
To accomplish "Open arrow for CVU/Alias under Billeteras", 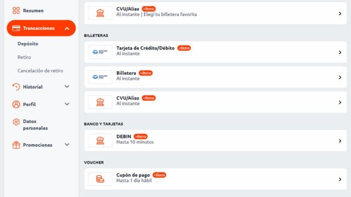I will point(340,102).
